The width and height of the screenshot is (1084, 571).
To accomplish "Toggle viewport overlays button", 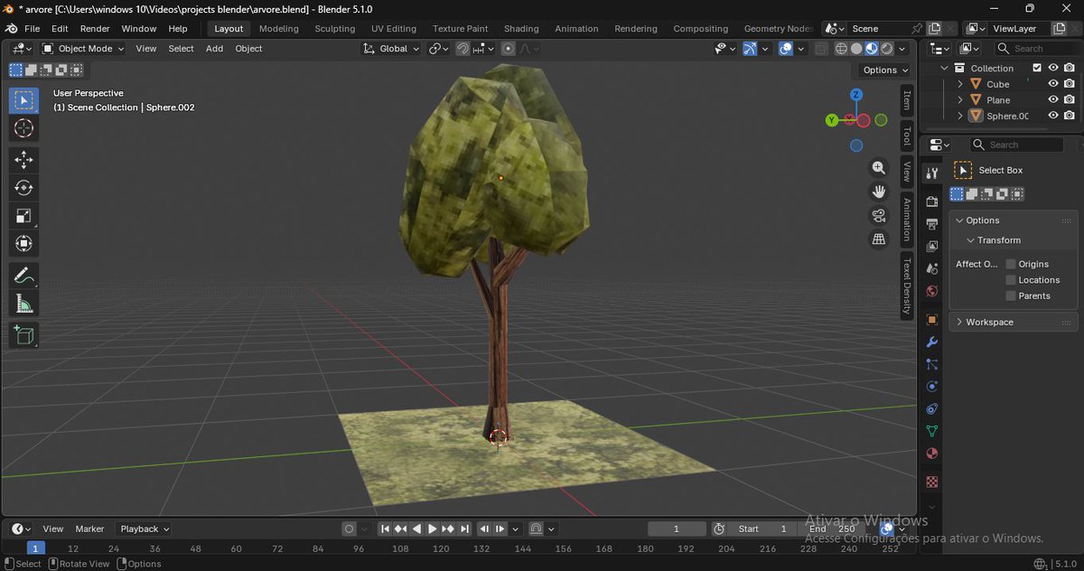I will coord(785,49).
